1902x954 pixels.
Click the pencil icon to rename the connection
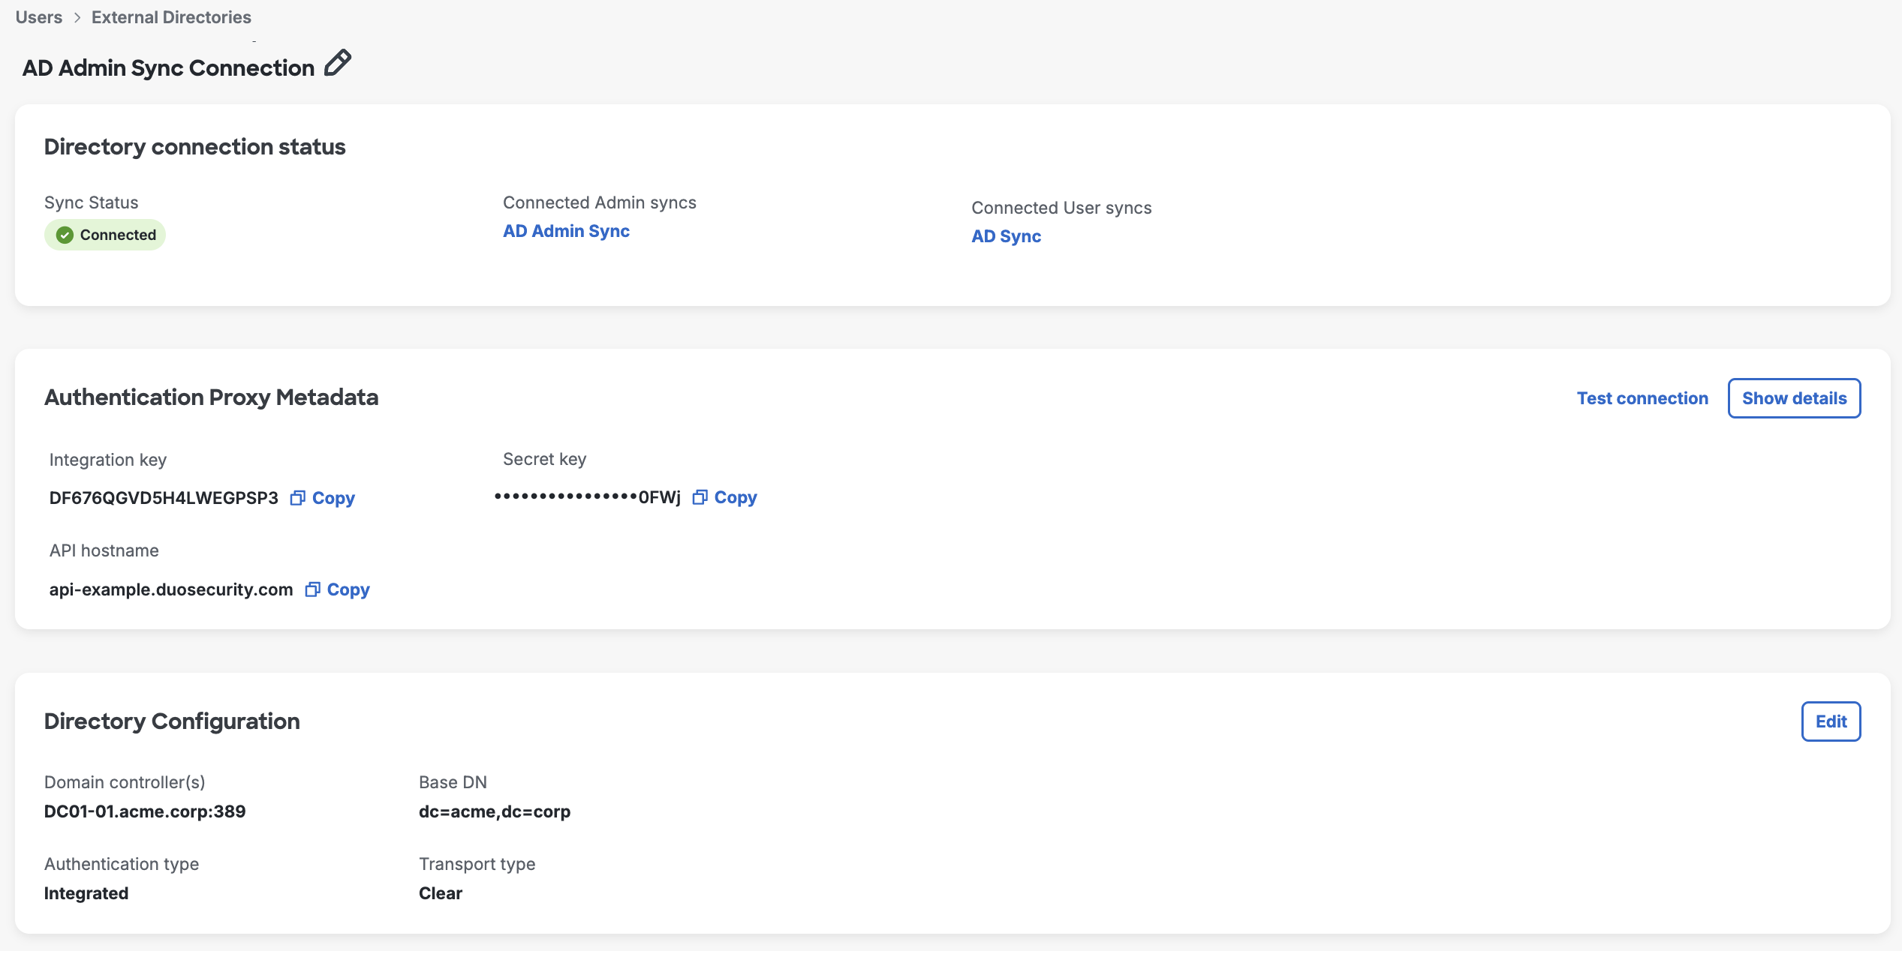pos(338,63)
